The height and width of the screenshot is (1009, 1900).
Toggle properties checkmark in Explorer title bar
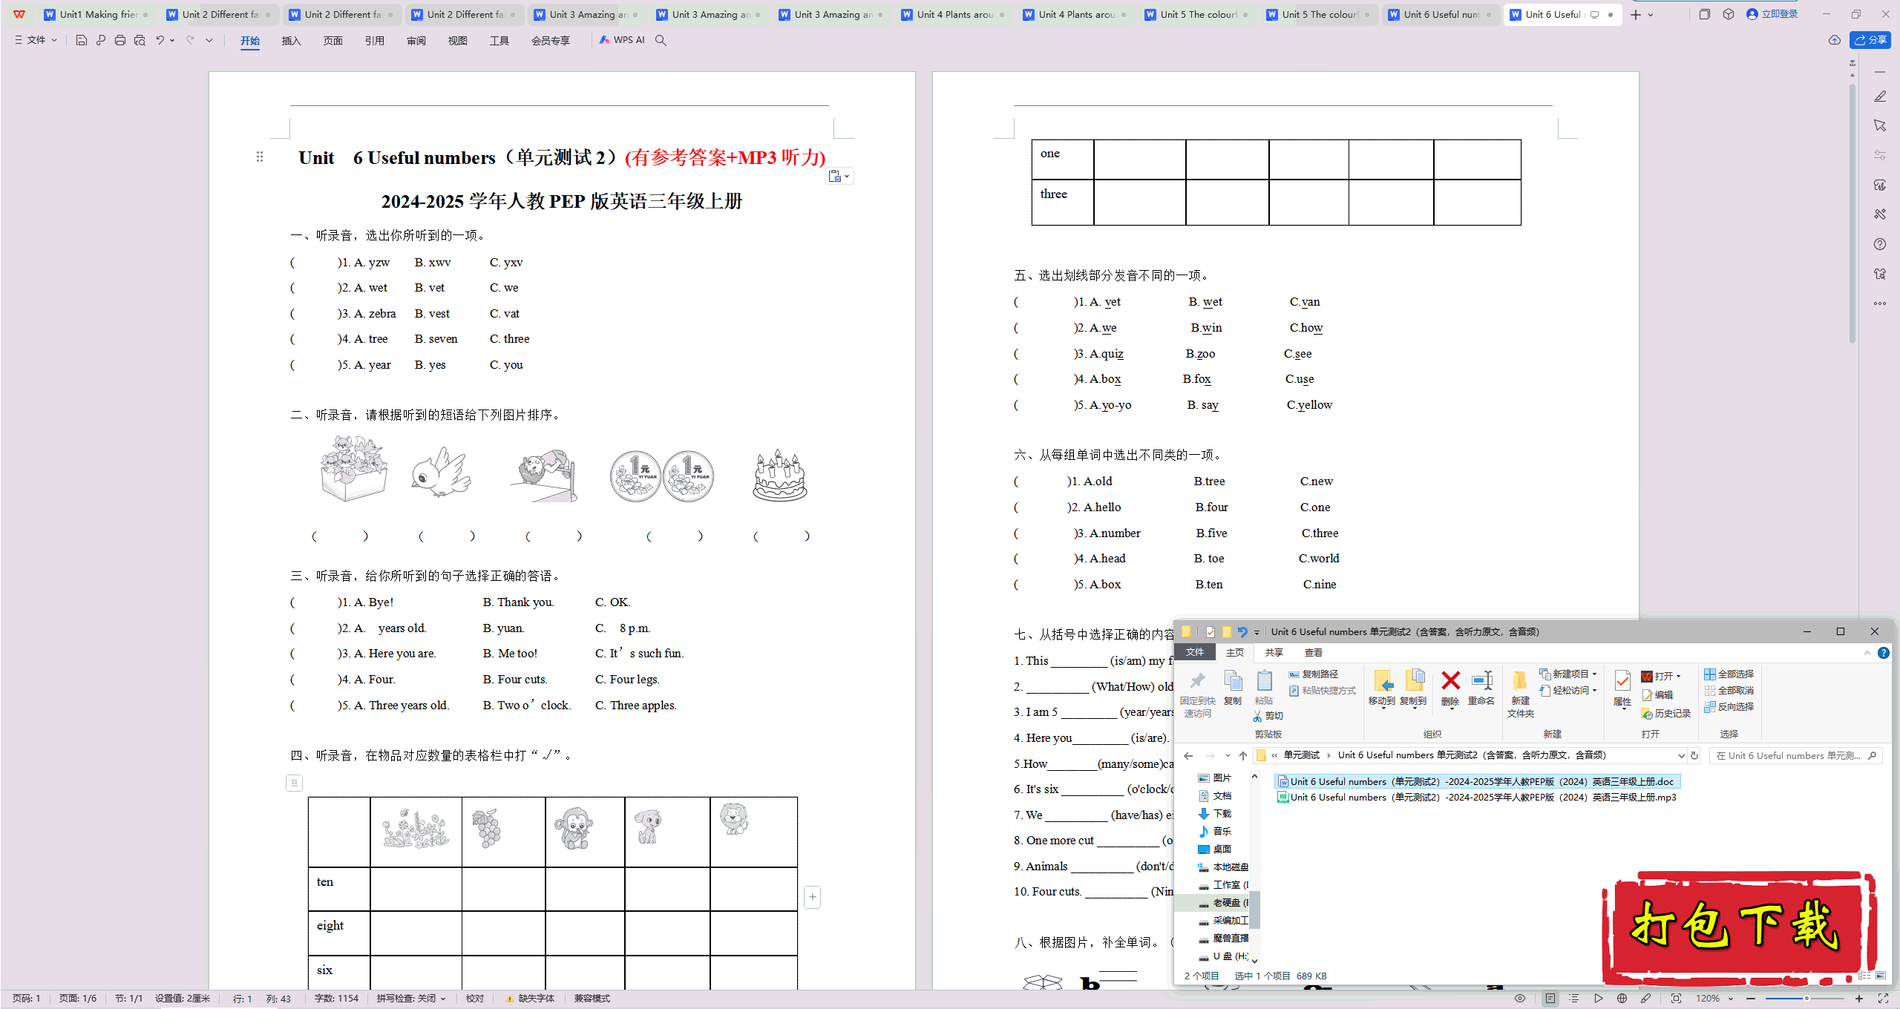[1211, 632]
